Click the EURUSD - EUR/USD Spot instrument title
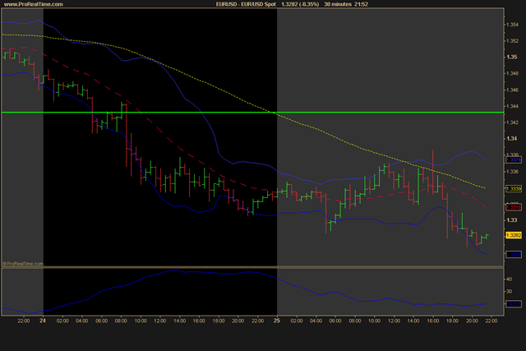Screen dimensions: 526x351 246,4
